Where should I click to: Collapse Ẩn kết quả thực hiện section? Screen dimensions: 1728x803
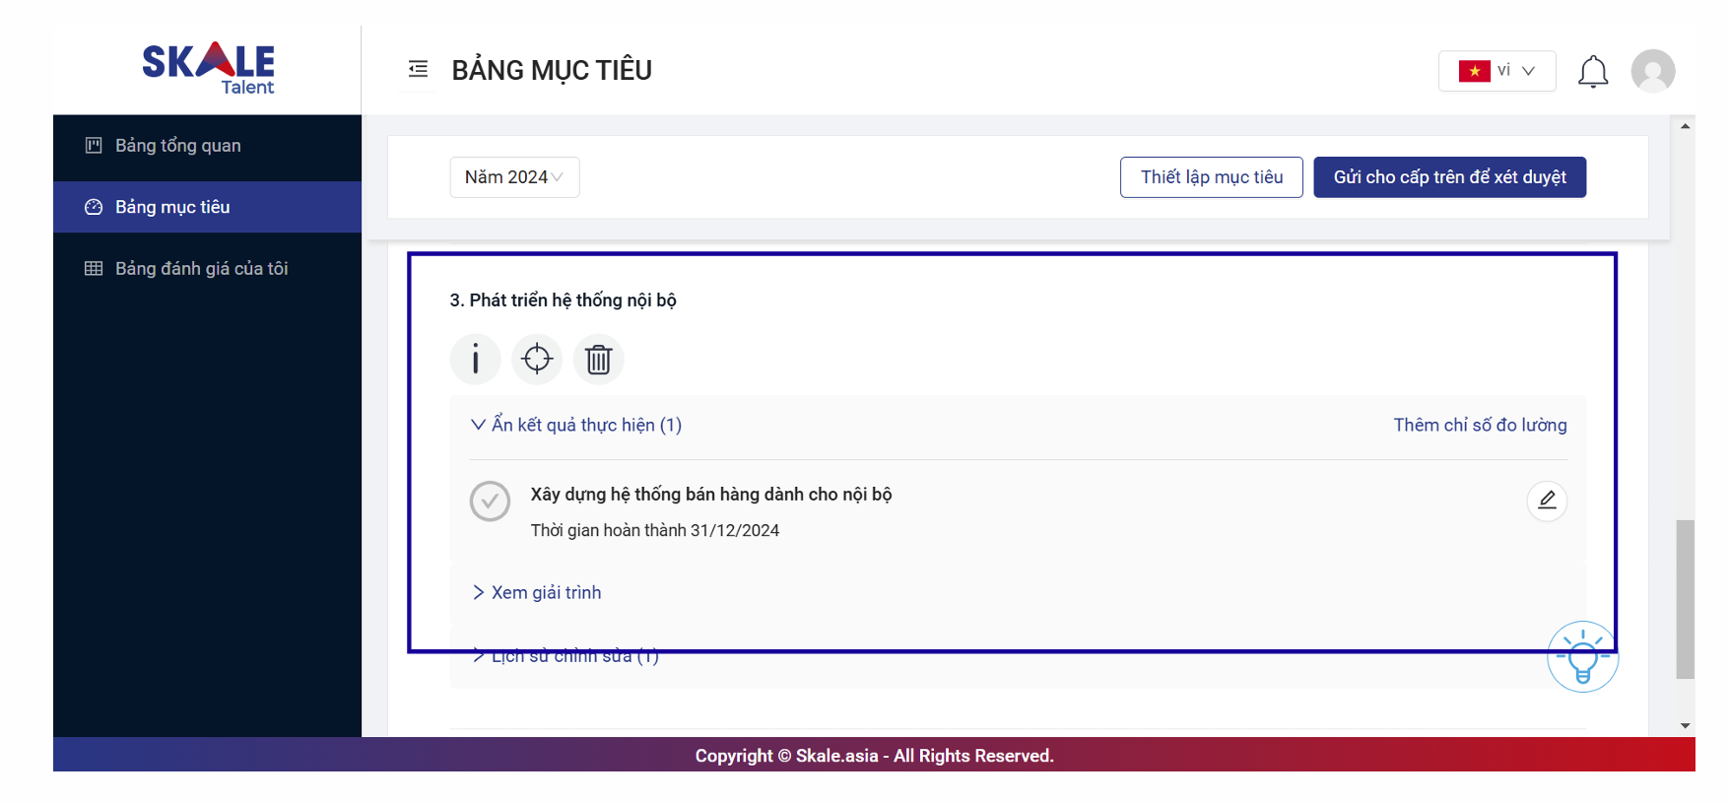(576, 425)
